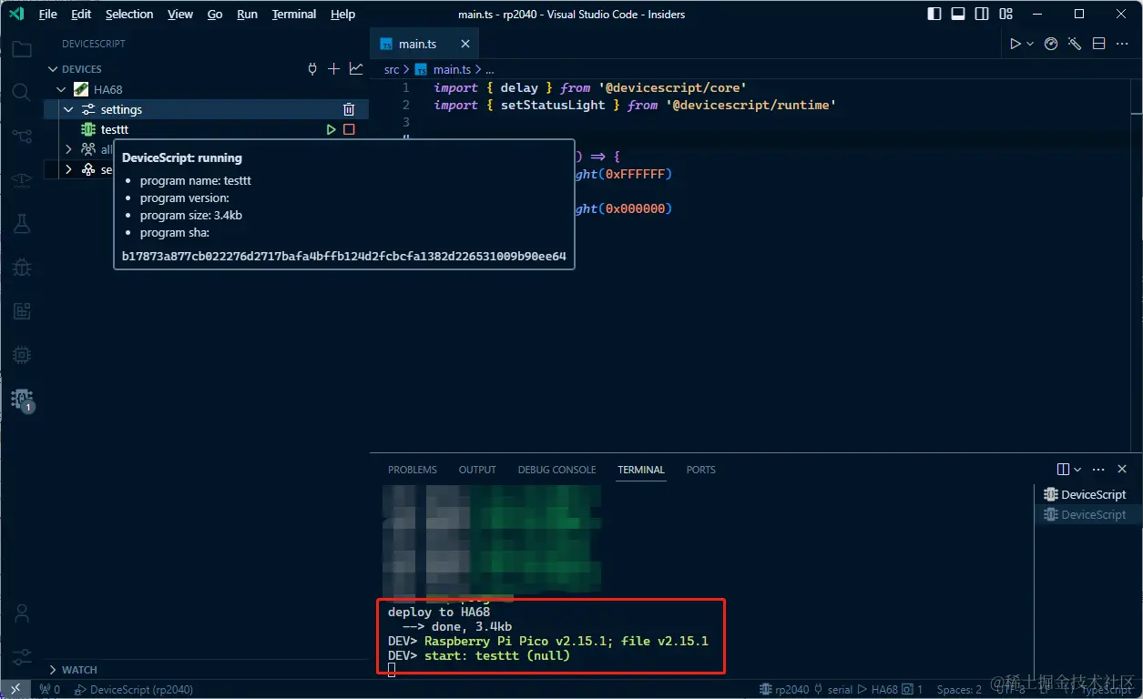The image size is (1143, 699).
Task: Click the plus icon in Devices header
Action: pos(333,69)
